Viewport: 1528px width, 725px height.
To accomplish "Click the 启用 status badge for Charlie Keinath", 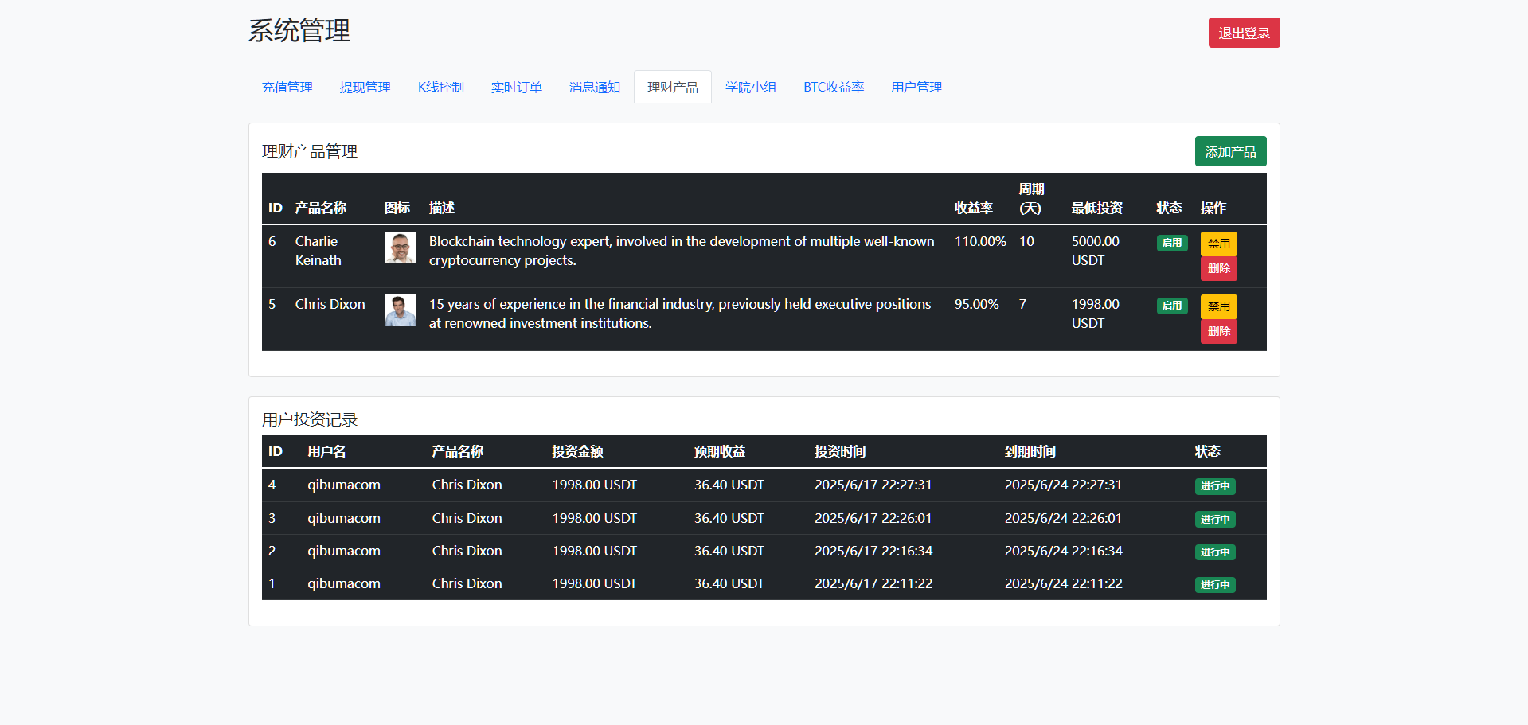I will point(1171,243).
